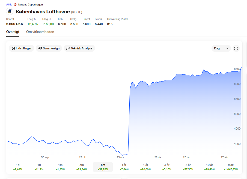Open Indstillinger gear icon settings

[13, 48]
